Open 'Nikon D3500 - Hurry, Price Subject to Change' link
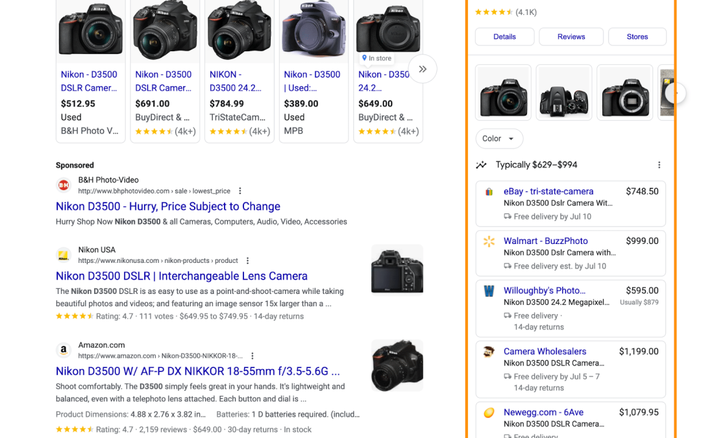This screenshot has height=438, width=701. click(x=168, y=206)
